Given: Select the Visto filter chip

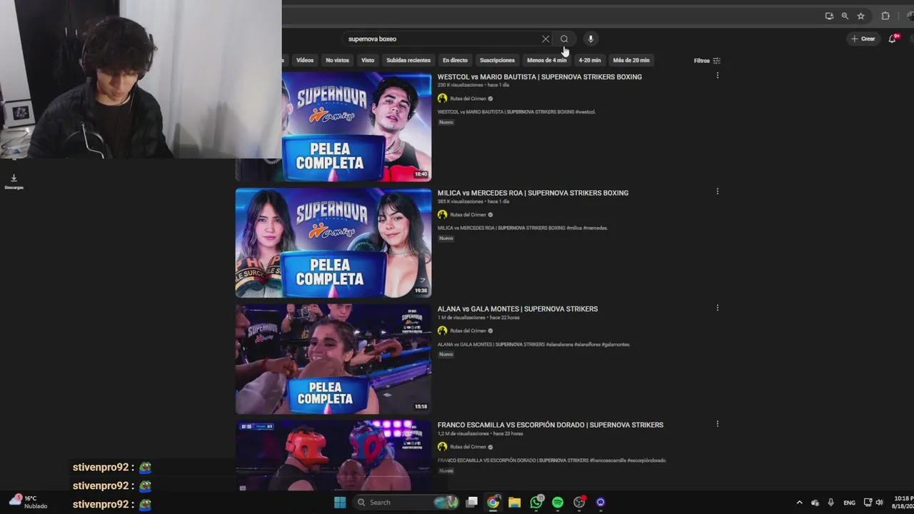Looking at the screenshot, I should tap(368, 60).
